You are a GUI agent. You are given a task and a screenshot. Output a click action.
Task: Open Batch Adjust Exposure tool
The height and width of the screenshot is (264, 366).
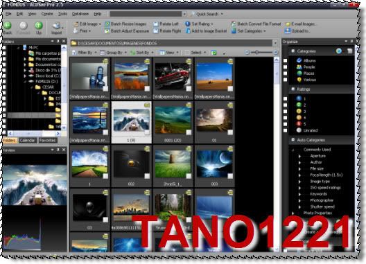[x=127, y=30]
